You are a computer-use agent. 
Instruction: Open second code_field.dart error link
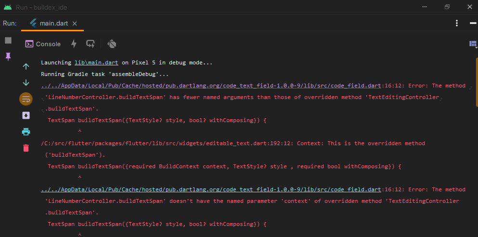tap(211, 190)
